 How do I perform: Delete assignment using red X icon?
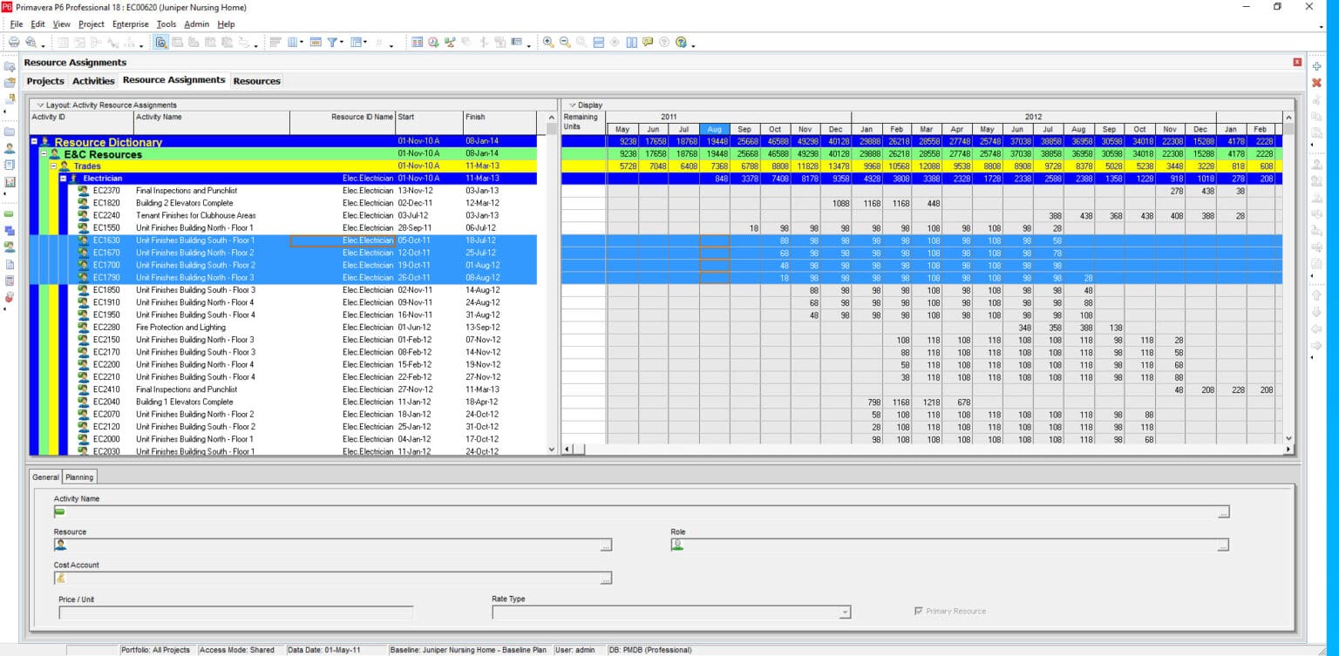coord(1316,82)
